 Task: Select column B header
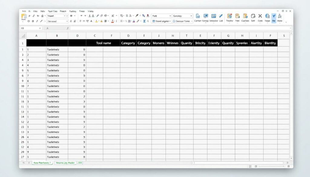point(57,36)
